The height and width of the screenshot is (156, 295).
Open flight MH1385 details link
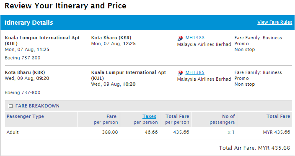[x=195, y=72]
